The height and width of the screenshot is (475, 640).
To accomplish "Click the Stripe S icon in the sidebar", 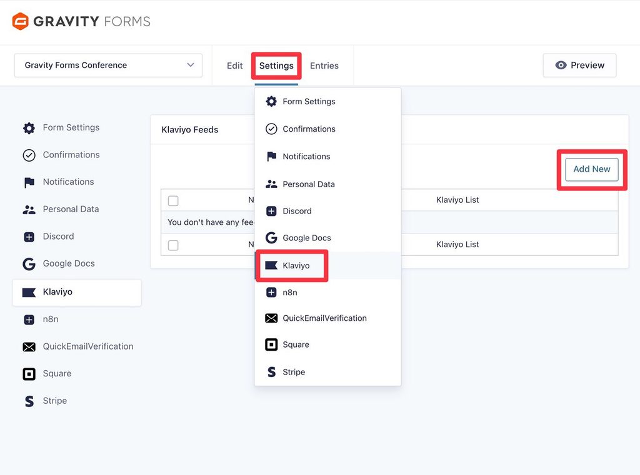I will point(29,401).
